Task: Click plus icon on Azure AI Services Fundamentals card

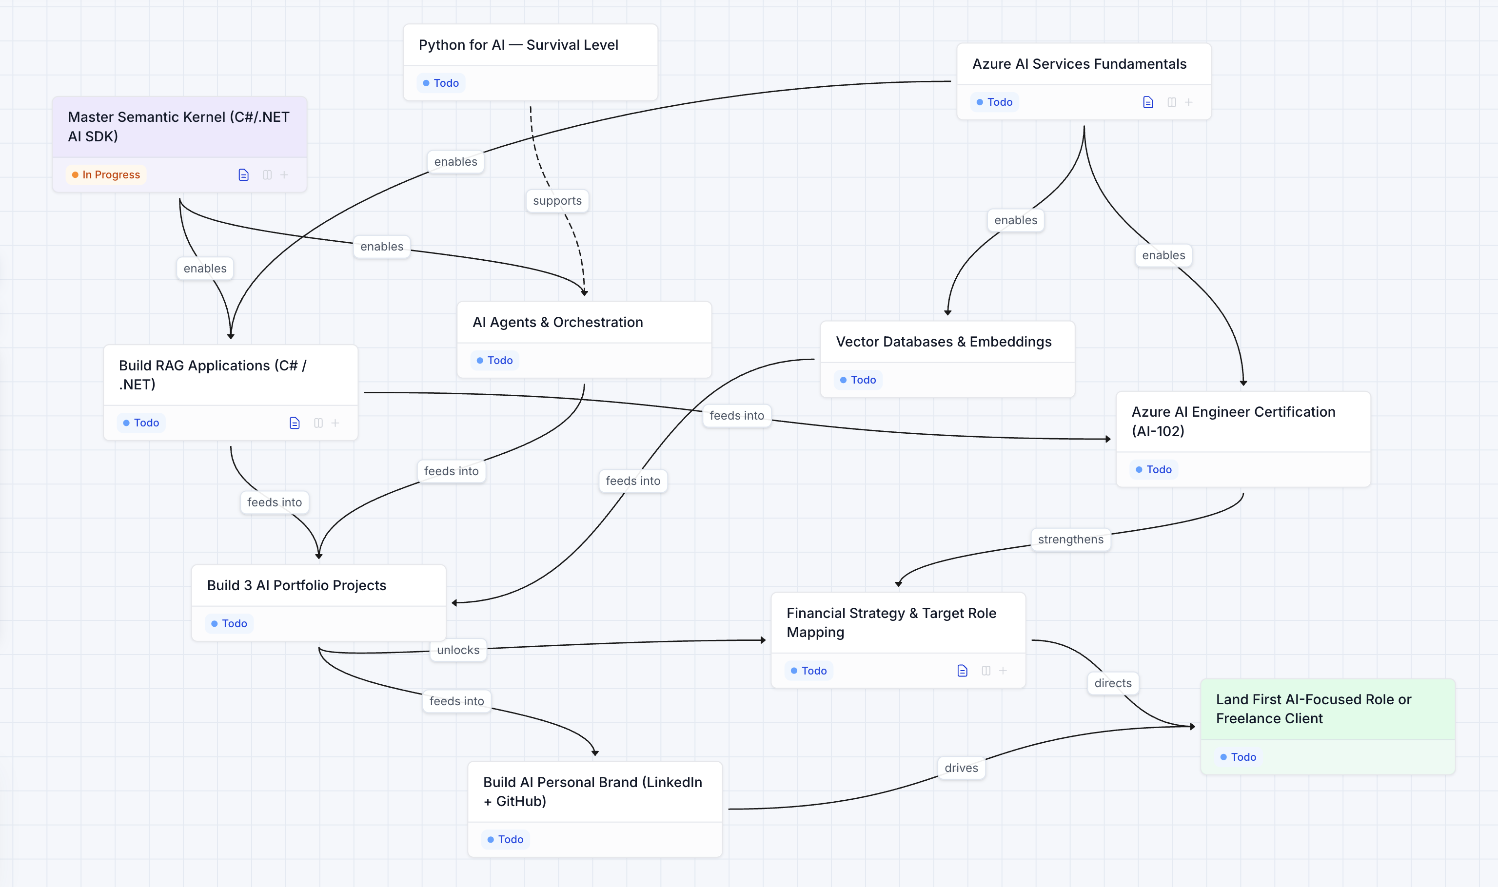Action: [x=1188, y=102]
